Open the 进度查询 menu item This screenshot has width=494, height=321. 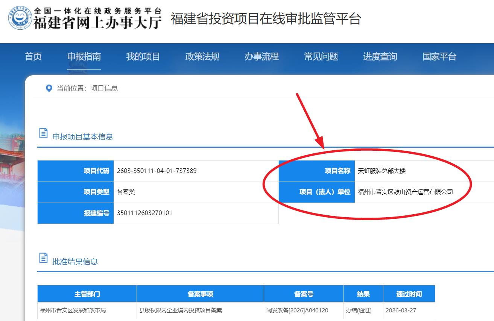point(380,57)
